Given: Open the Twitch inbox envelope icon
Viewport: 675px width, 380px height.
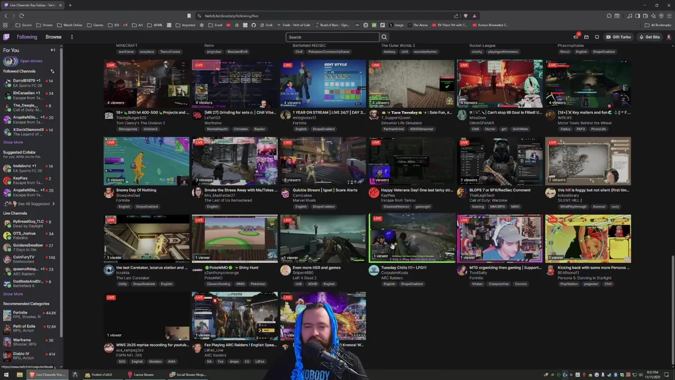Looking at the screenshot, I should (x=586, y=37).
